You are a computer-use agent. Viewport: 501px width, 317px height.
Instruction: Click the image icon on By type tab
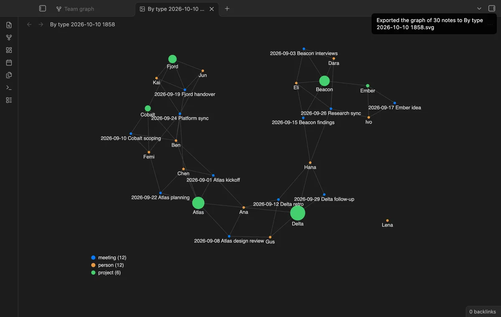142,9
